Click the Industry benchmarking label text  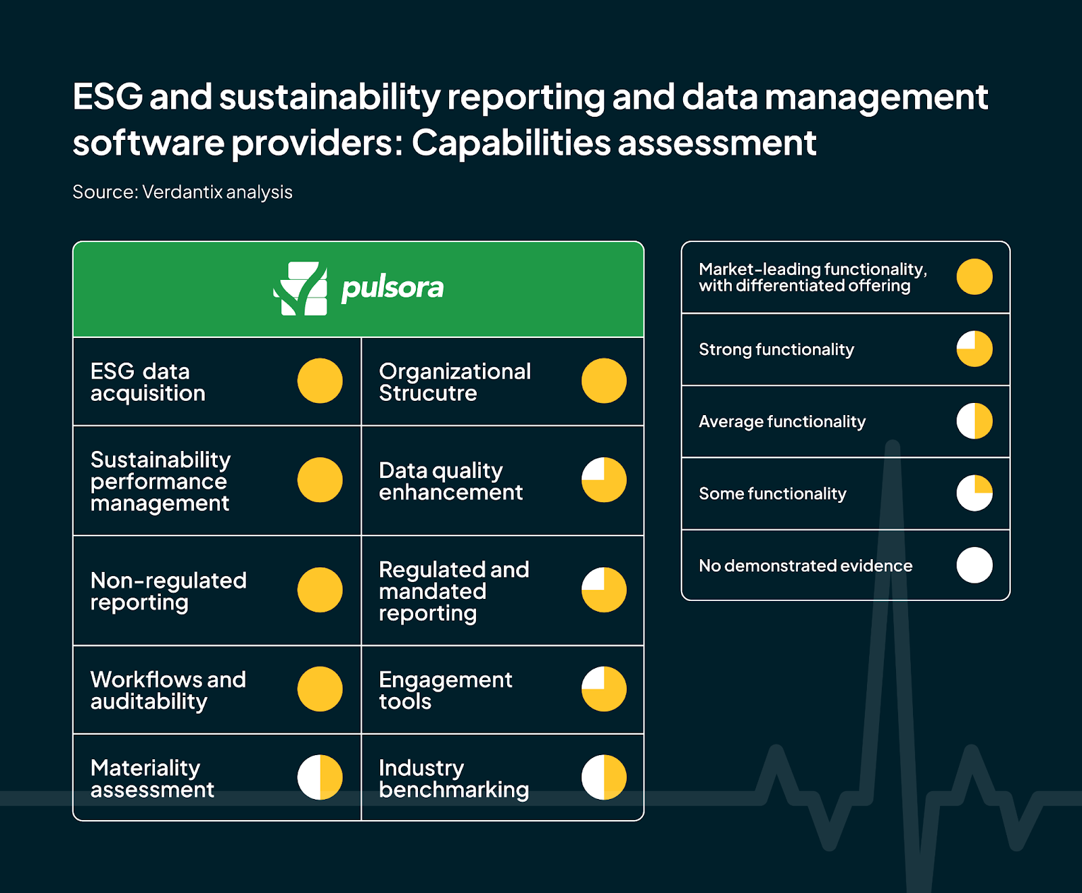pyautogui.click(x=454, y=778)
